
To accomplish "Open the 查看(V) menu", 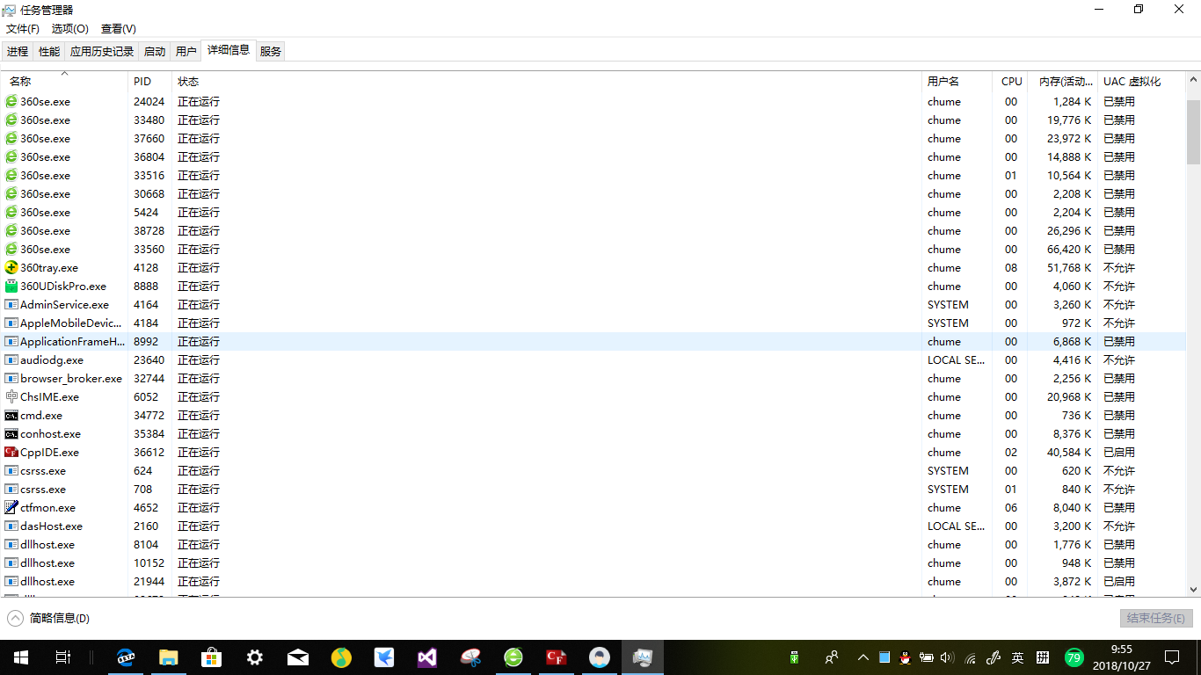I will point(119,29).
